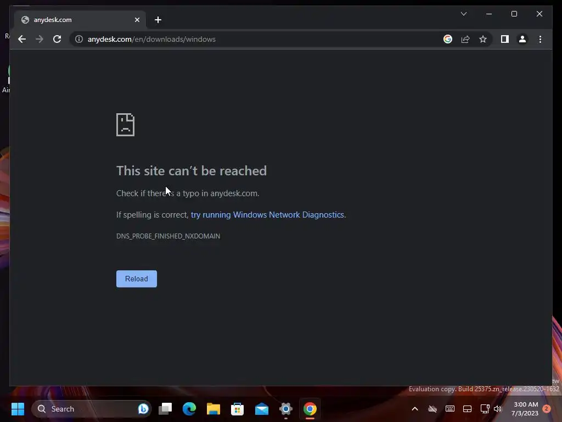Click the sad page error icon

(126, 125)
